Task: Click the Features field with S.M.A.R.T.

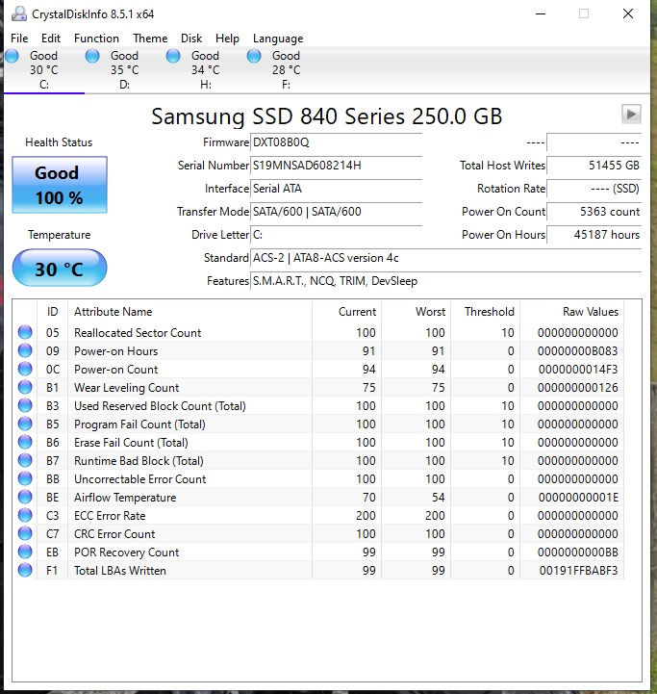Action: pos(445,281)
